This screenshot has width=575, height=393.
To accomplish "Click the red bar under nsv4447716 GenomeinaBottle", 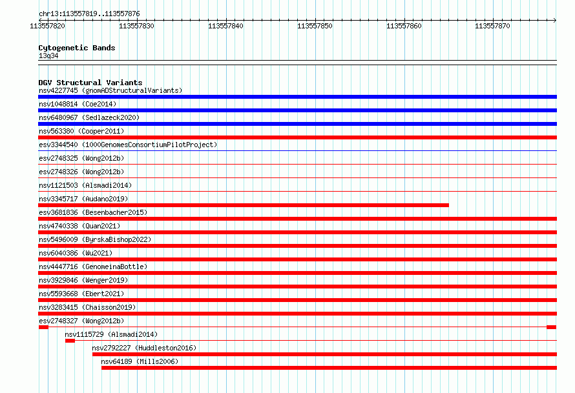I will 297,273.
